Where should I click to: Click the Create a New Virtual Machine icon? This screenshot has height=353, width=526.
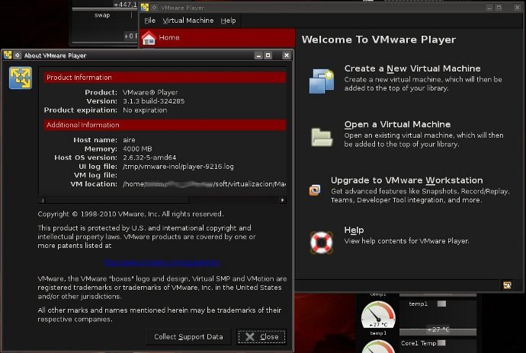[322, 81]
